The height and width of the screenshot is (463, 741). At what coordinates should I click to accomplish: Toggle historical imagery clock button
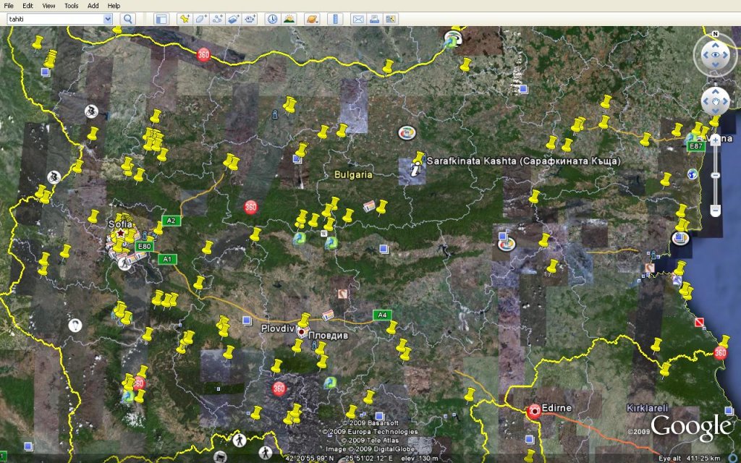coord(273,20)
